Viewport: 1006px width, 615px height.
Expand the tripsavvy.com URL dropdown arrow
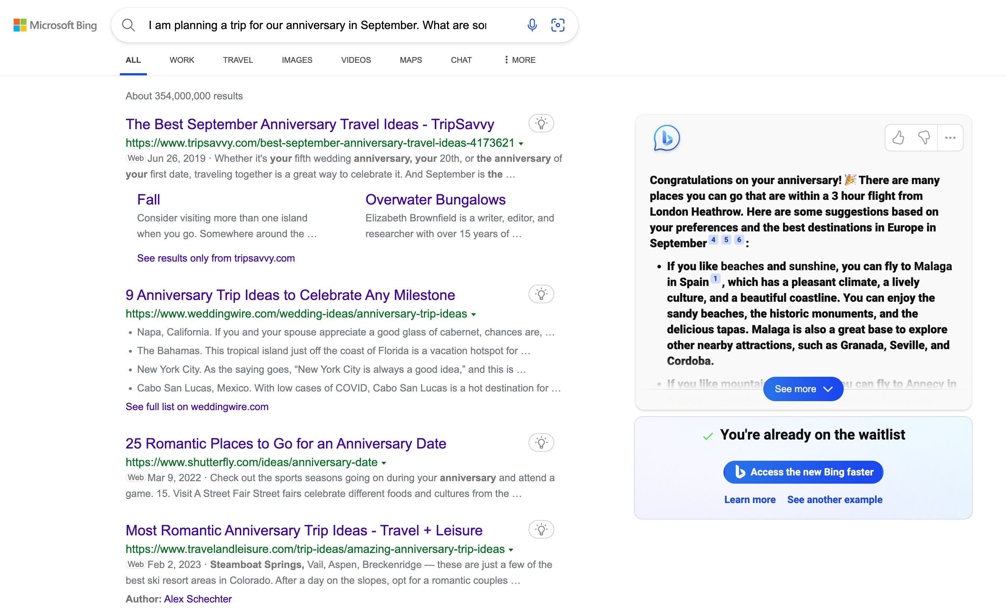click(521, 144)
